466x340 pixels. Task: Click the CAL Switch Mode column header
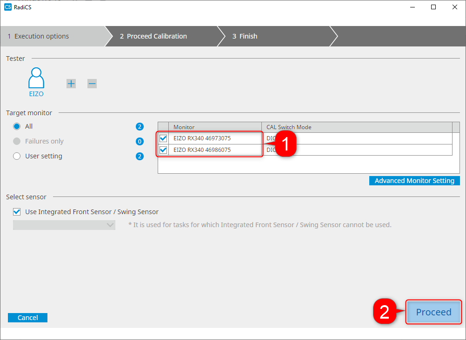tap(357, 127)
